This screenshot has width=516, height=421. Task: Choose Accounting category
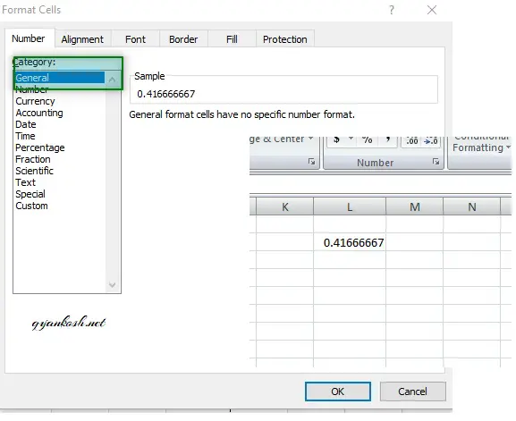(x=39, y=113)
